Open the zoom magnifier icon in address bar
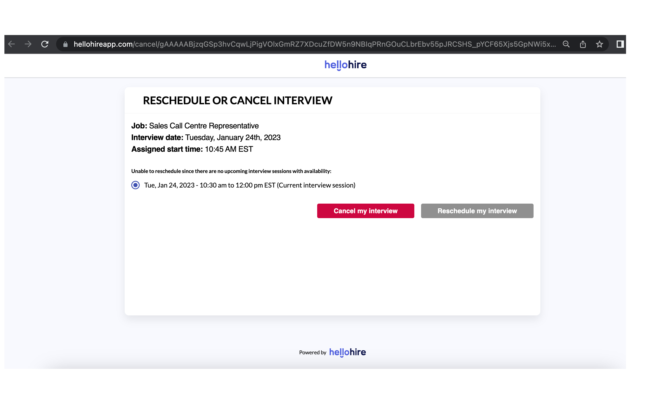 [566, 44]
